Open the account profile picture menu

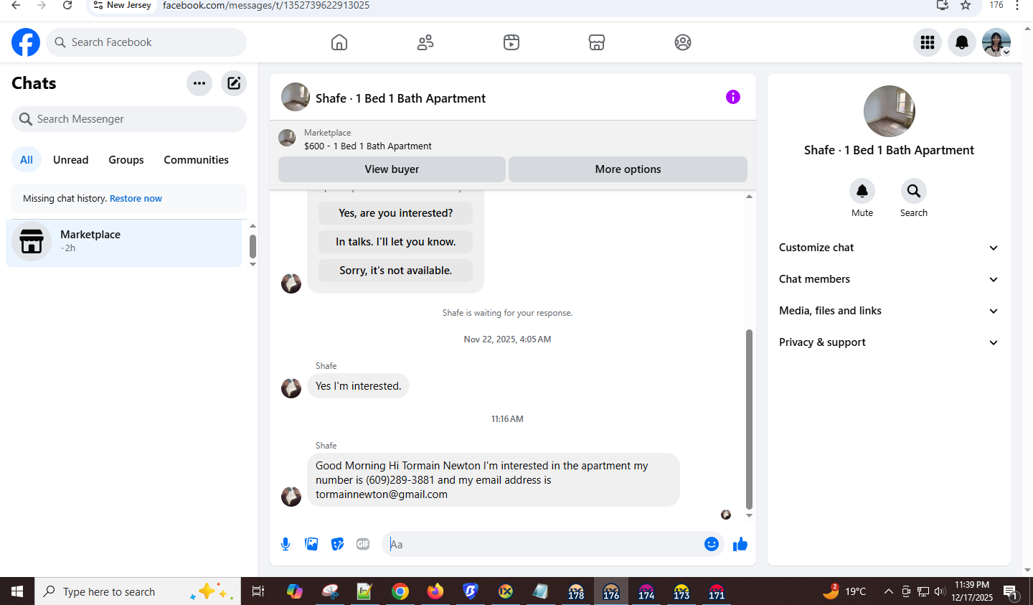coord(996,42)
